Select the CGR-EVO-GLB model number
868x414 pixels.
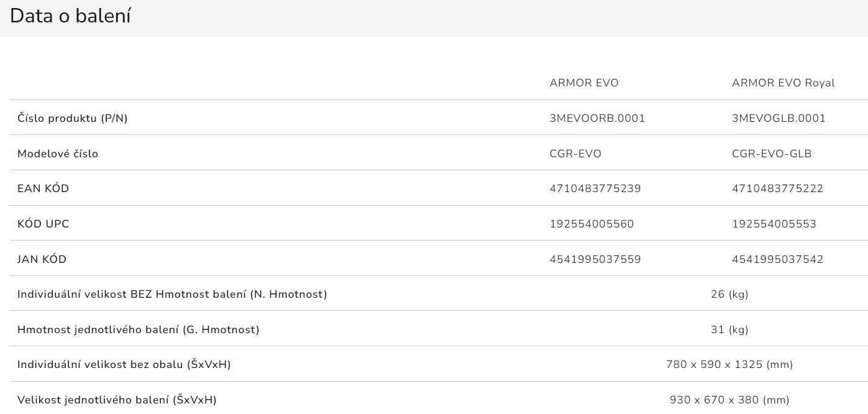[772, 154]
